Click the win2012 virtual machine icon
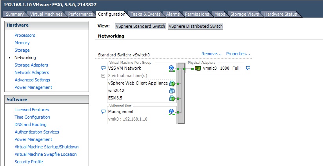323x166 pixels. click(172, 91)
